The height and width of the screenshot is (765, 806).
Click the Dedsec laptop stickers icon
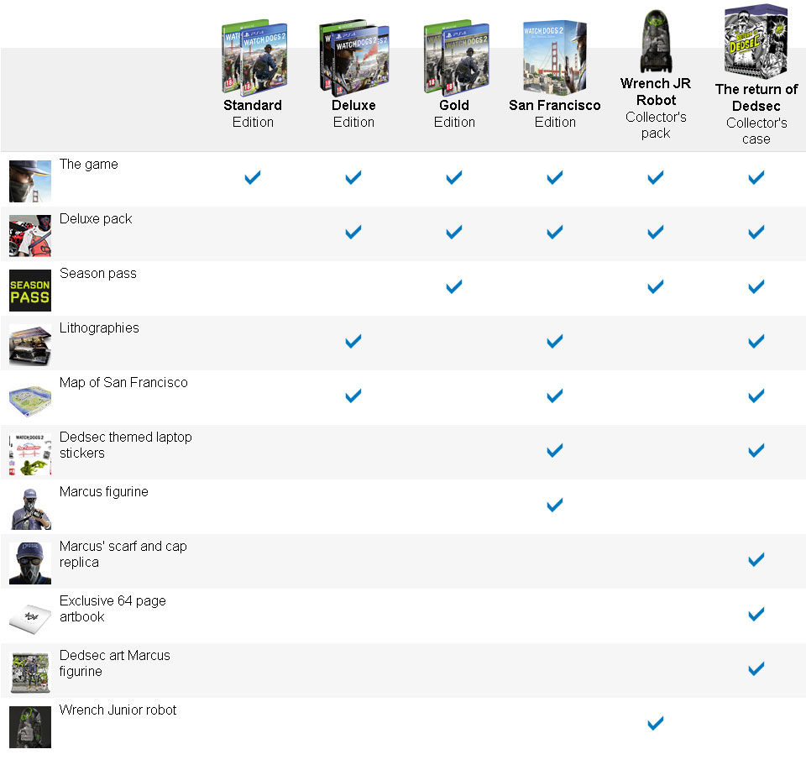point(29,454)
